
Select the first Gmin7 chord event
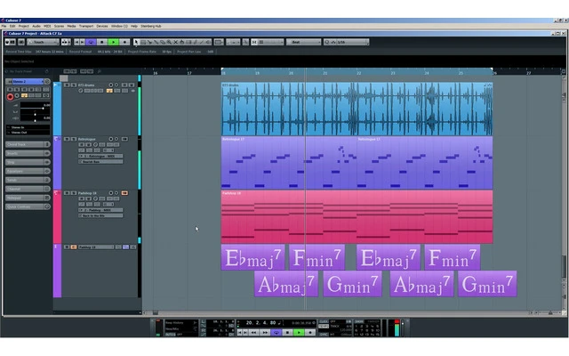click(352, 284)
